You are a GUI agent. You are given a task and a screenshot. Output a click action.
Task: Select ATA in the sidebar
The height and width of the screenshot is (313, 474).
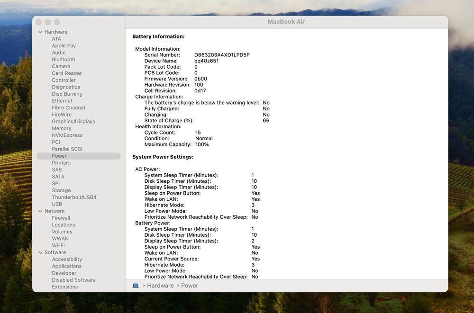coord(56,39)
